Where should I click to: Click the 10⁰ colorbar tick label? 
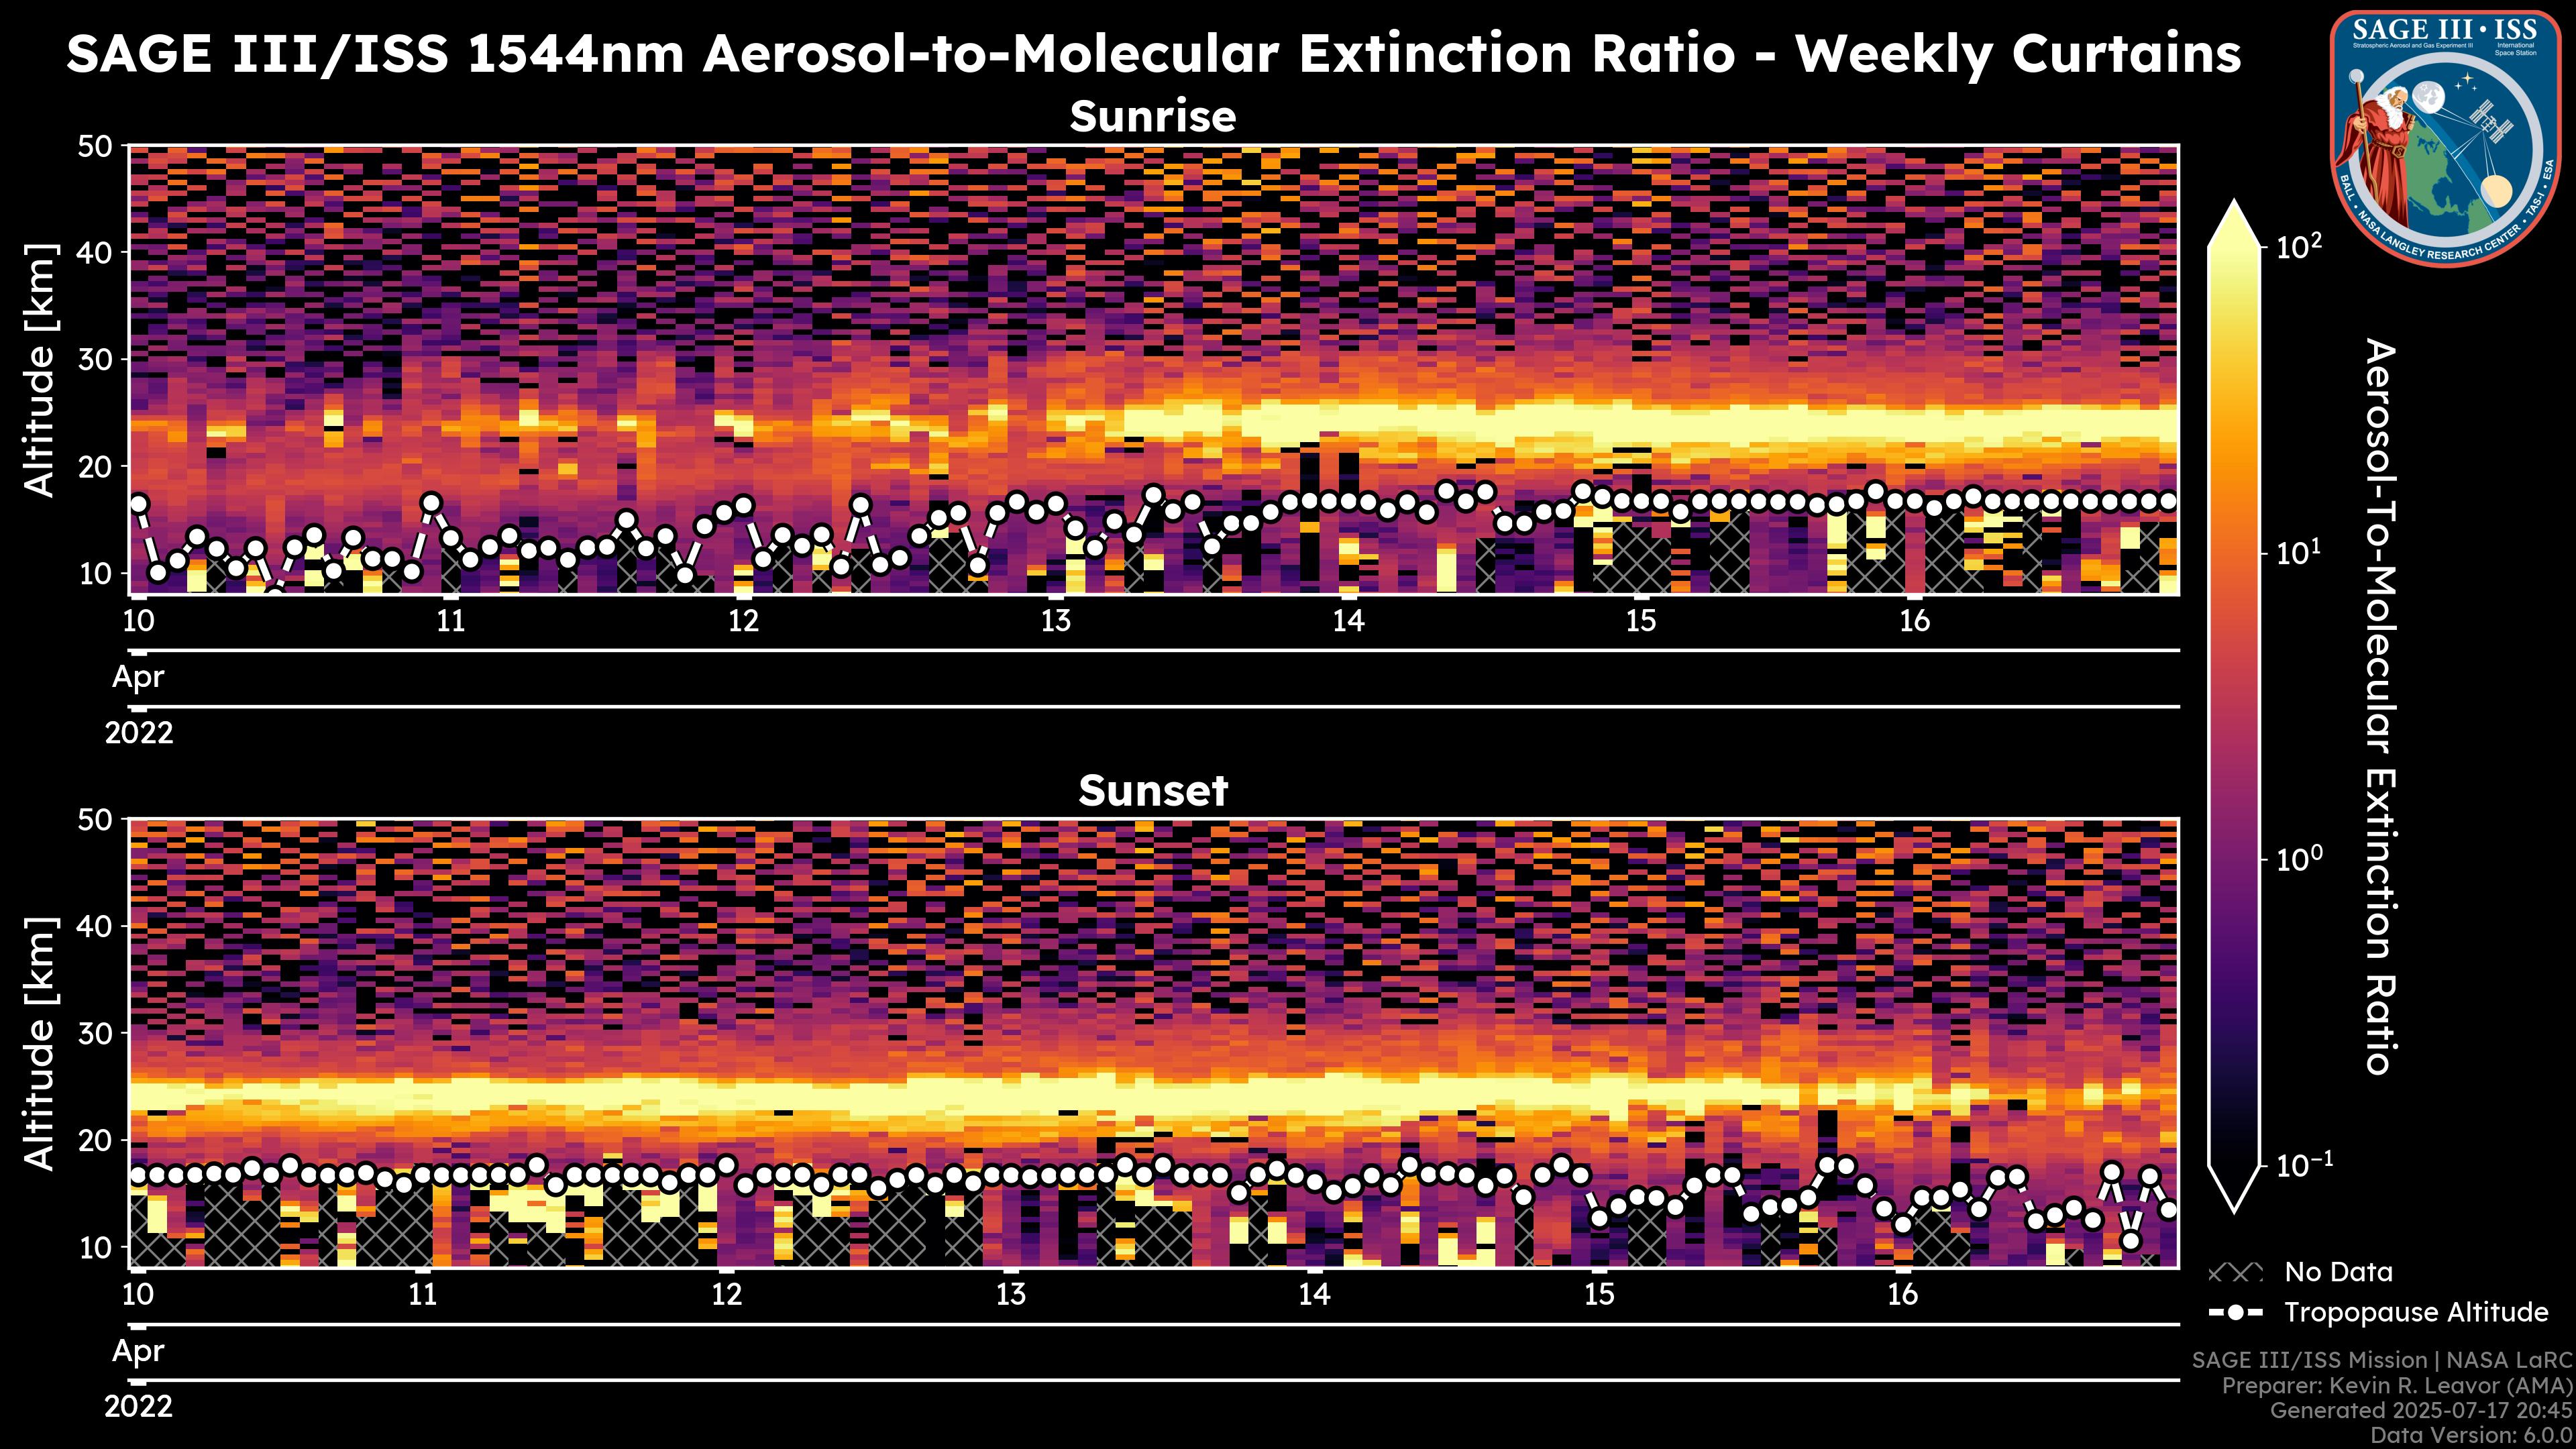(2299, 859)
